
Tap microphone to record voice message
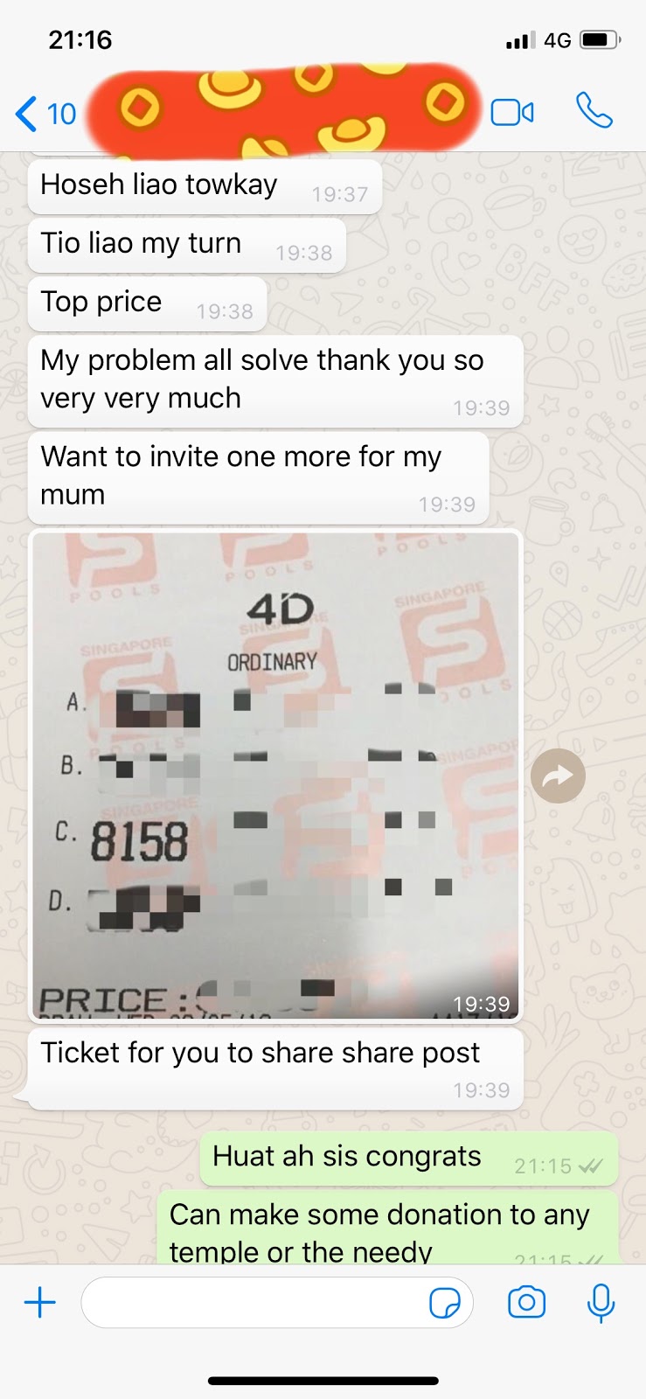pos(601,1303)
